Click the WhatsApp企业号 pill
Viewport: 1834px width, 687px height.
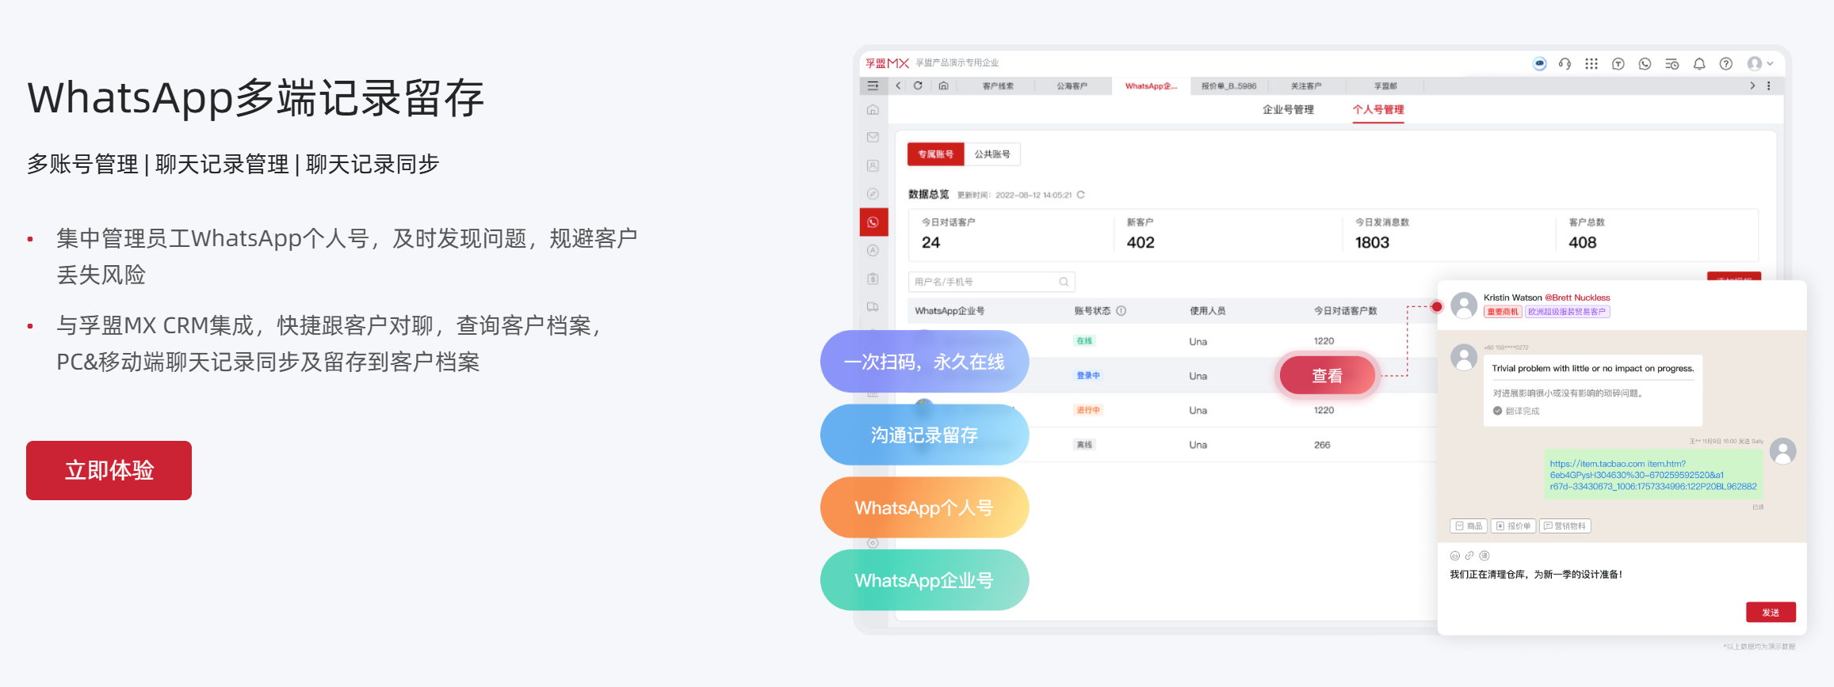(x=924, y=580)
